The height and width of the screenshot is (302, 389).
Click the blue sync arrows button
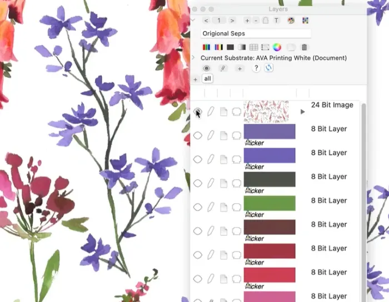(268, 68)
